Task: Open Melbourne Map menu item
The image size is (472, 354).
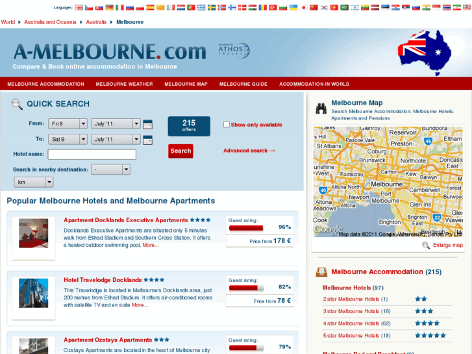Action: (186, 84)
